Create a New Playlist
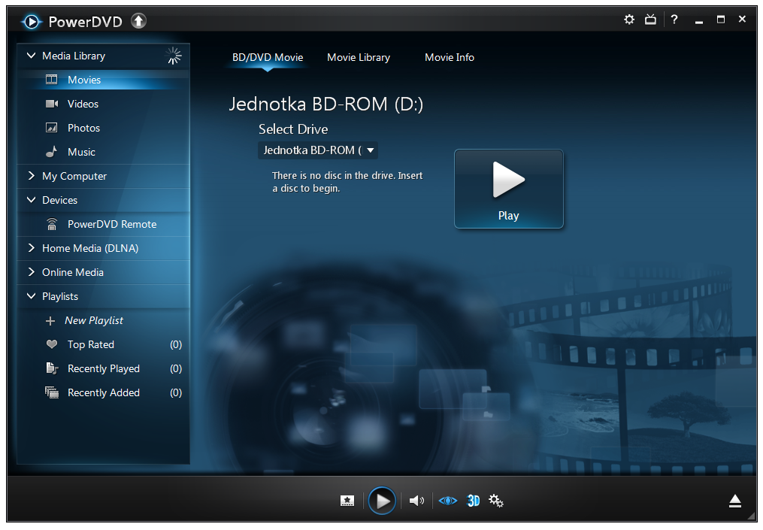 pos(103,320)
